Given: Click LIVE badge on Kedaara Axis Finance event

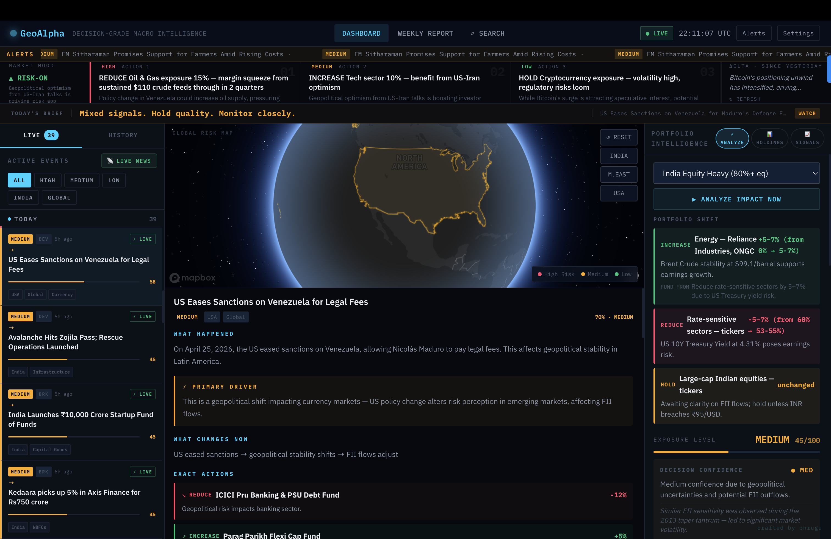Looking at the screenshot, I should tap(142, 472).
